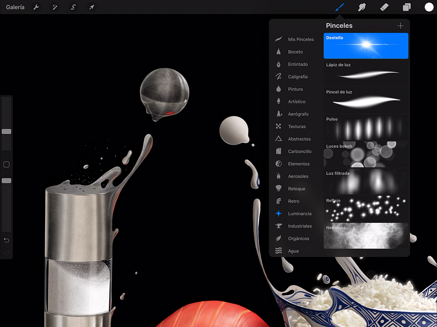Return to Galería

[x=15, y=7]
